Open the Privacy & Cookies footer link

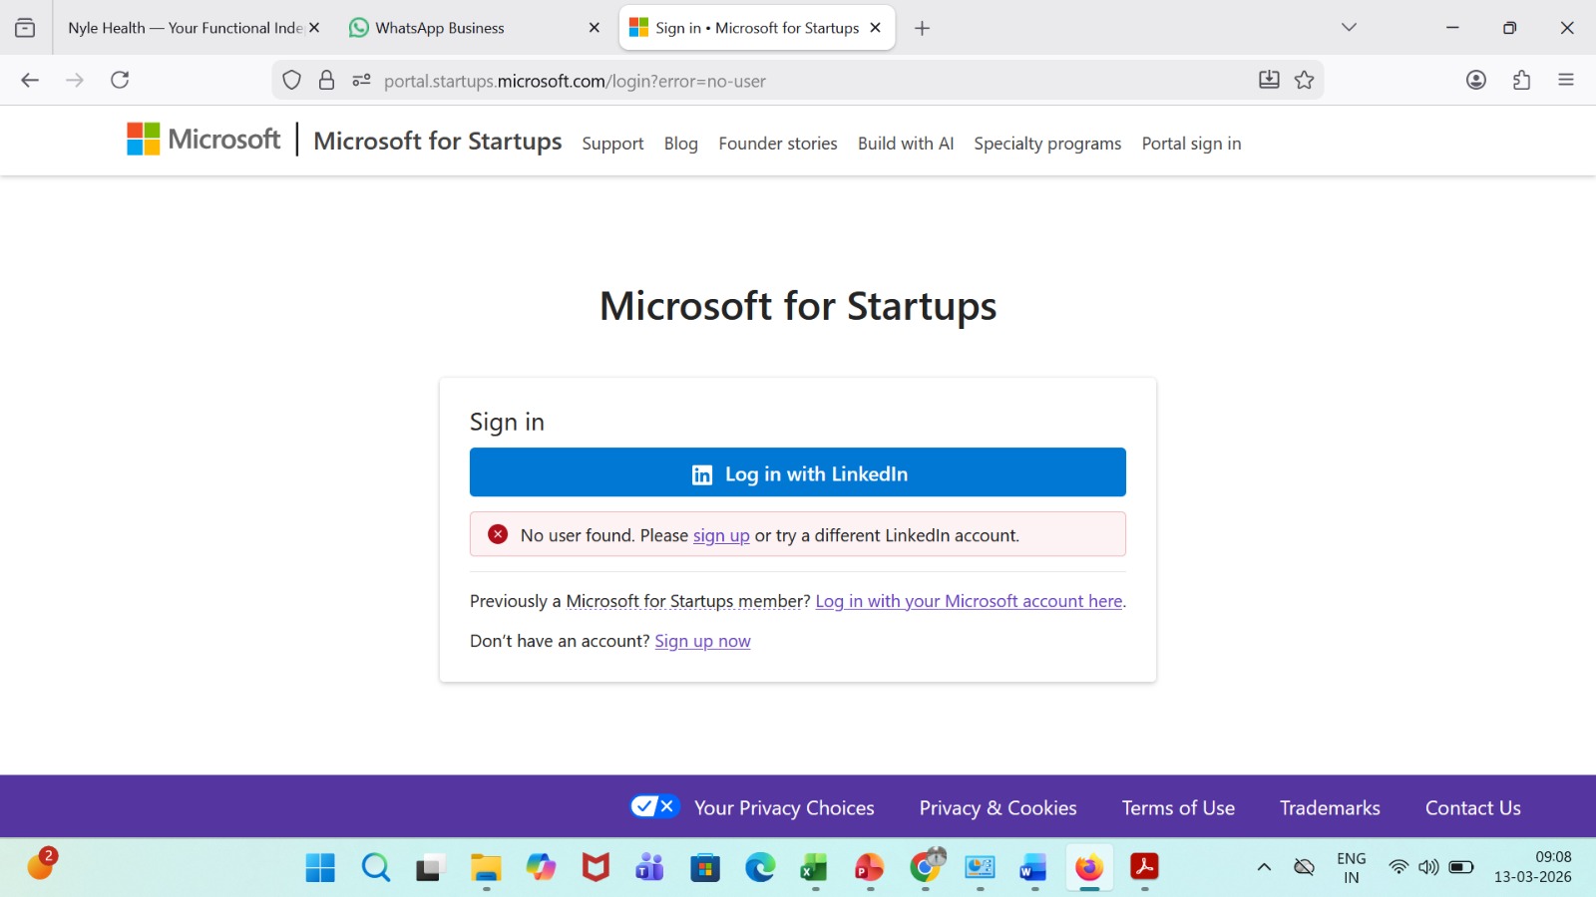point(997,808)
